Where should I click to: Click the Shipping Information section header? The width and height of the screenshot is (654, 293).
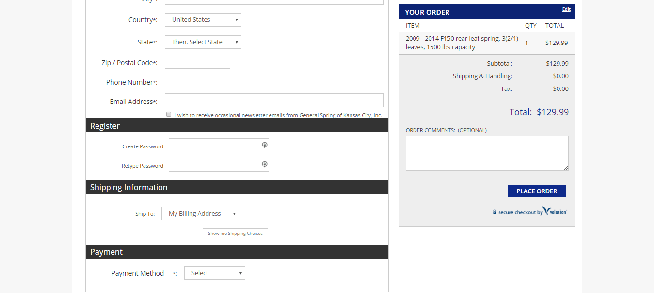pyautogui.click(x=237, y=187)
